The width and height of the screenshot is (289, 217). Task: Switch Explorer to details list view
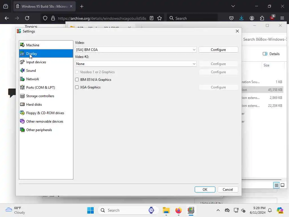coord(276,185)
